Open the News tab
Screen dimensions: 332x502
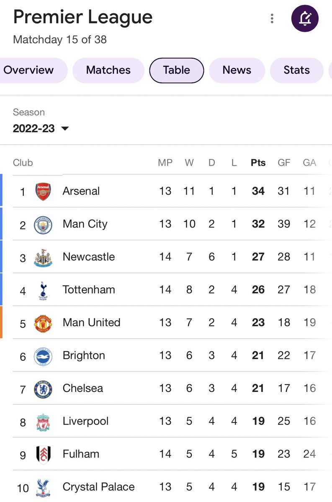coord(237,70)
